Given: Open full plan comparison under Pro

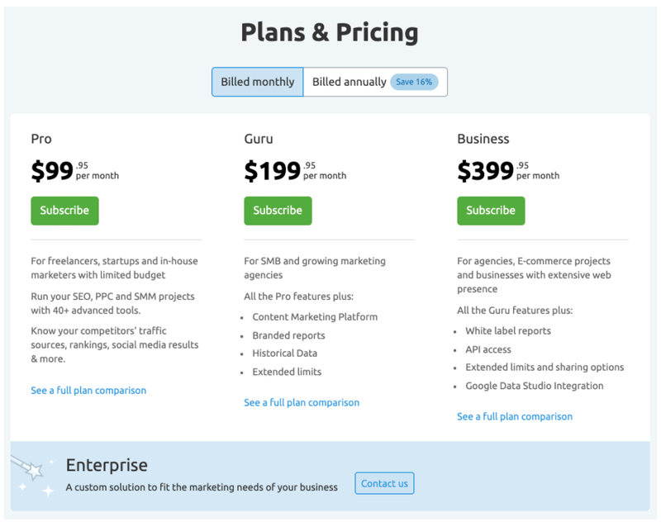Looking at the screenshot, I should [88, 390].
